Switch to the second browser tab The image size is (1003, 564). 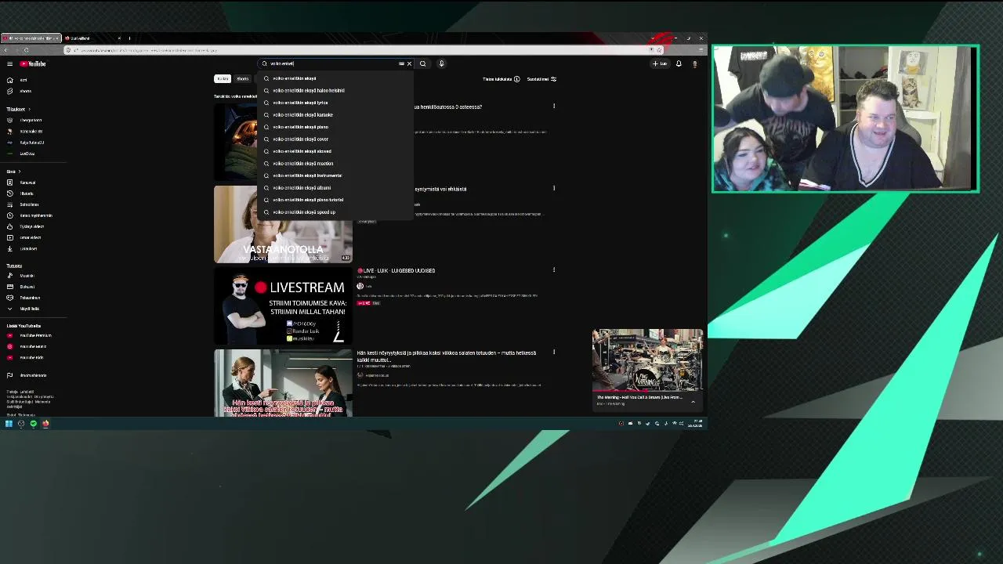(x=92, y=38)
